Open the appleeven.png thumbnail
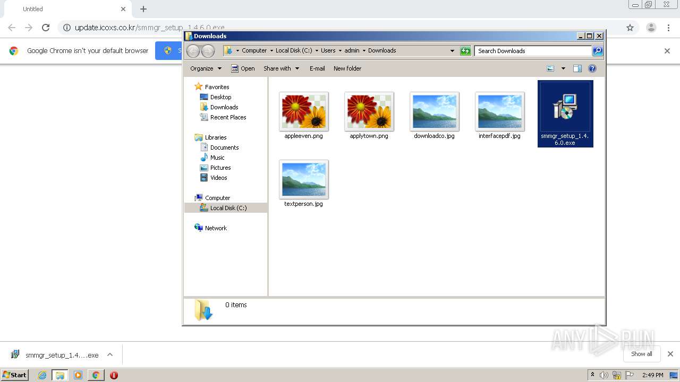 [x=304, y=111]
